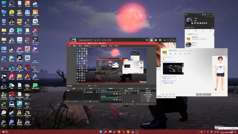Viewport: 238px width, 134px height.
Task: Click Properties button above the Scenes panel
Action: click(90, 86)
